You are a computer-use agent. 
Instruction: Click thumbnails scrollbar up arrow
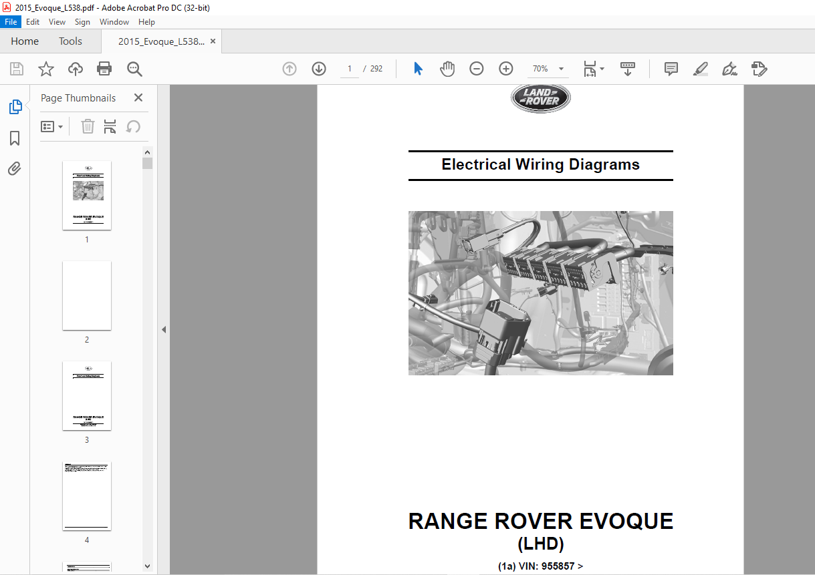148,152
